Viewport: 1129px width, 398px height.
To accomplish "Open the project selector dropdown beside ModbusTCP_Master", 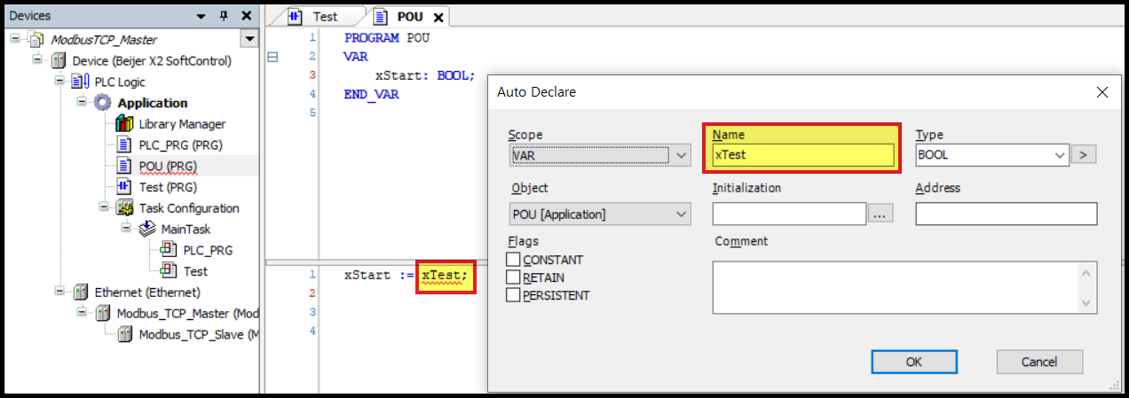I will pos(249,40).
